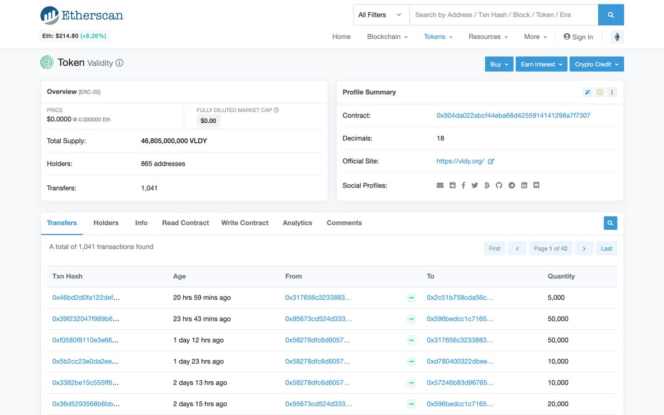Open the Analytics tab
664x415 pixels.
(x=298, y=223)
